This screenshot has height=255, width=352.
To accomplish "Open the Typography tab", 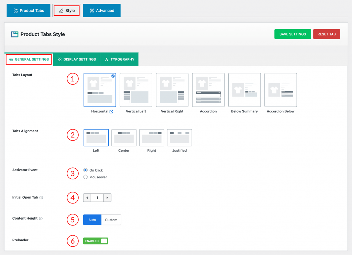I will [x=119, y=59].
